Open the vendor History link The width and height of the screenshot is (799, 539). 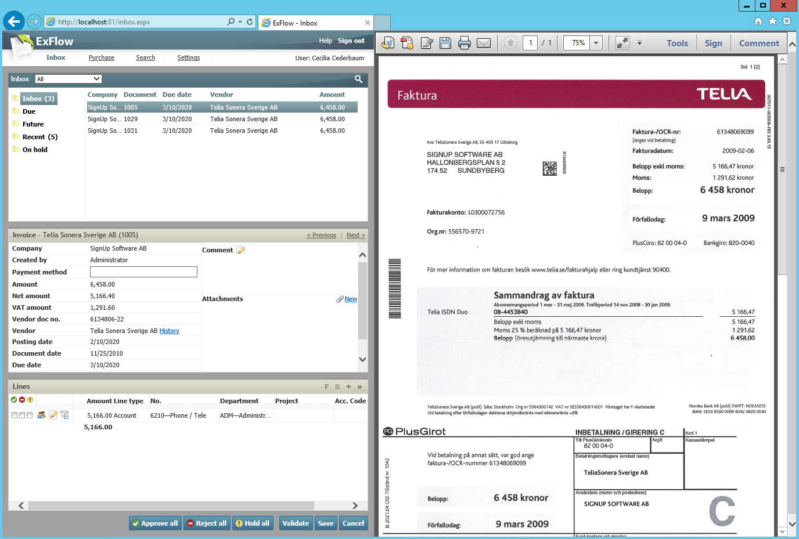(170, 331)
